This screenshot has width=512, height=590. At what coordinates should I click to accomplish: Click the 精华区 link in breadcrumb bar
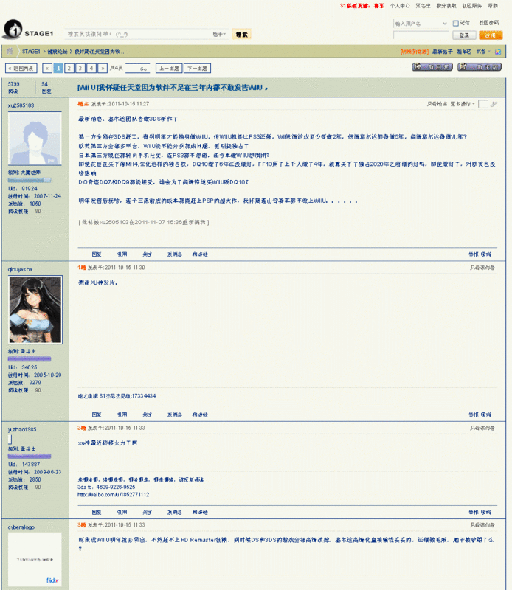pyautogui.click(x=464, y=52)
